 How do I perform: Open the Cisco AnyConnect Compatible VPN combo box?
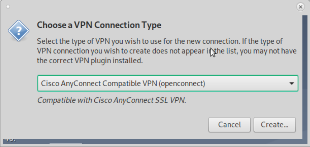[x=168, y=83]
